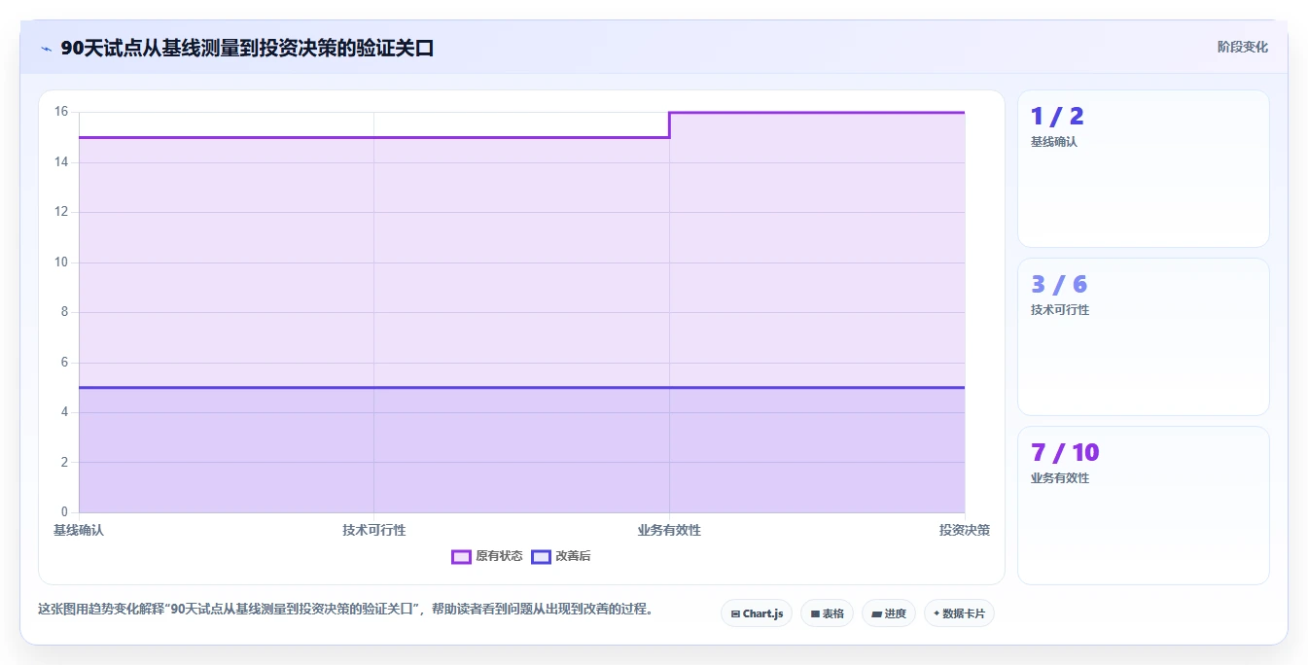The width and height of the screenshot is (1308, 665).
Task: Click the description sentence below the chart
Action: [344, 610]
